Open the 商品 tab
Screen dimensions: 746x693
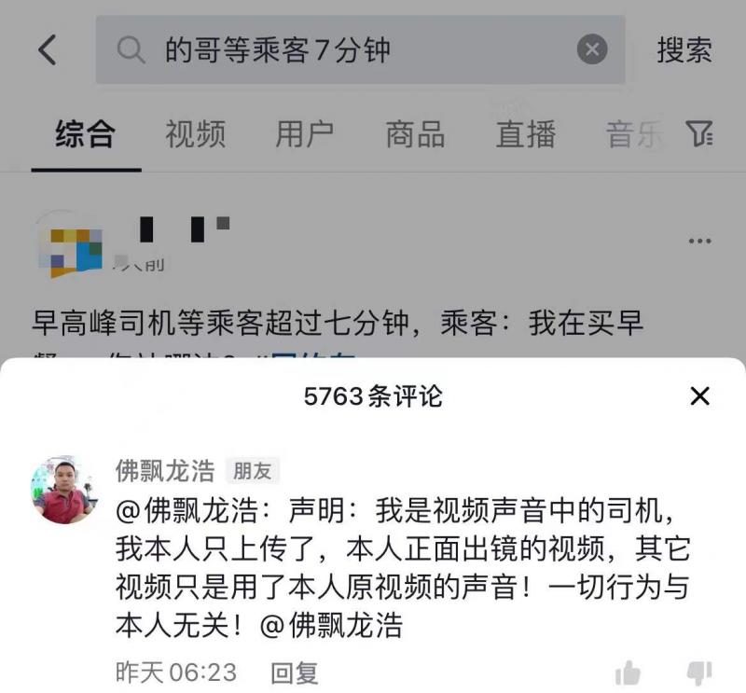pos(415,134)
